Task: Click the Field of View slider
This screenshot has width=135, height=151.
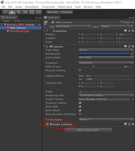Action: pos(101,67)
